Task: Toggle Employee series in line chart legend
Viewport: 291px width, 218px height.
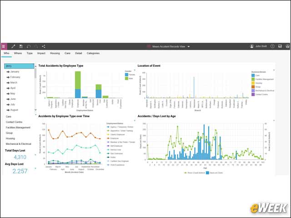Action: click(x=114, y=138)
